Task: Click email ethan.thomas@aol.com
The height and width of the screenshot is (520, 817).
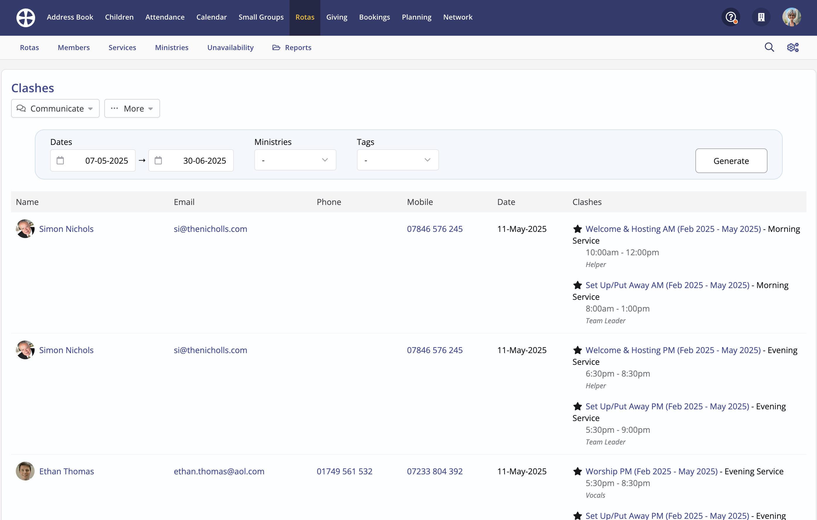Action: click(219, 471)
